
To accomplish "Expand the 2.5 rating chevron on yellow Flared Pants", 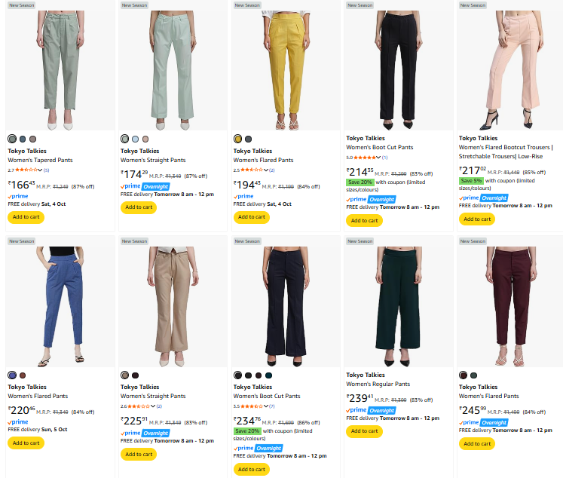I will click(x=266, y=170).
